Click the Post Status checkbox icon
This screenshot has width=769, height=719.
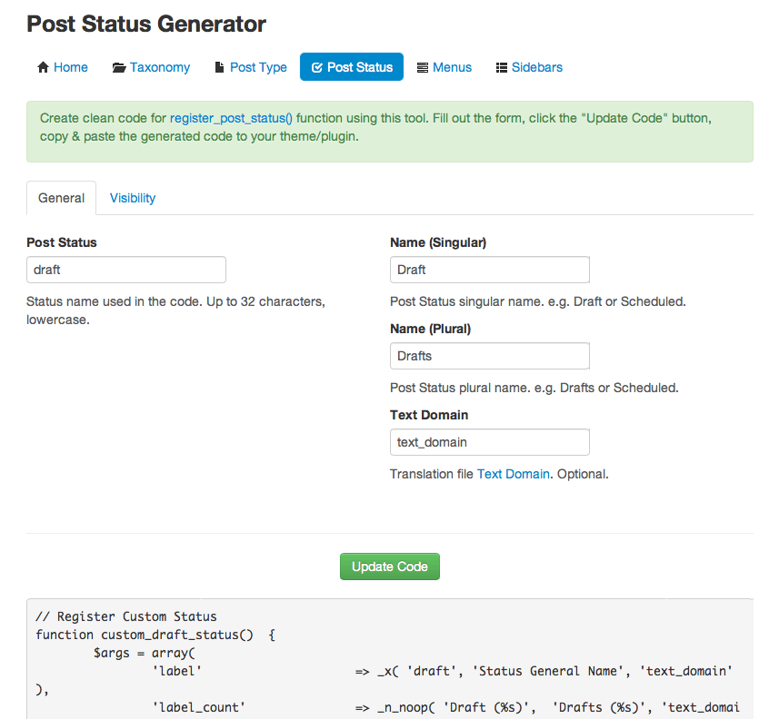click(317, 67)
